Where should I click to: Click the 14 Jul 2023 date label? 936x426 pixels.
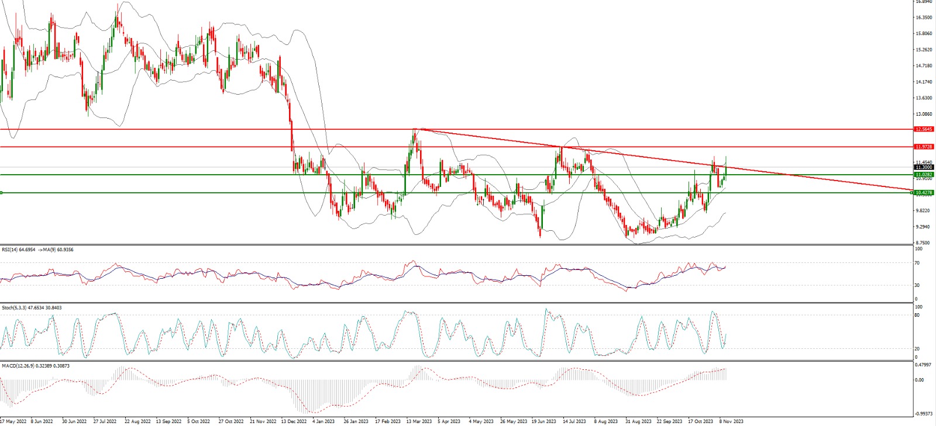(573, 421)
